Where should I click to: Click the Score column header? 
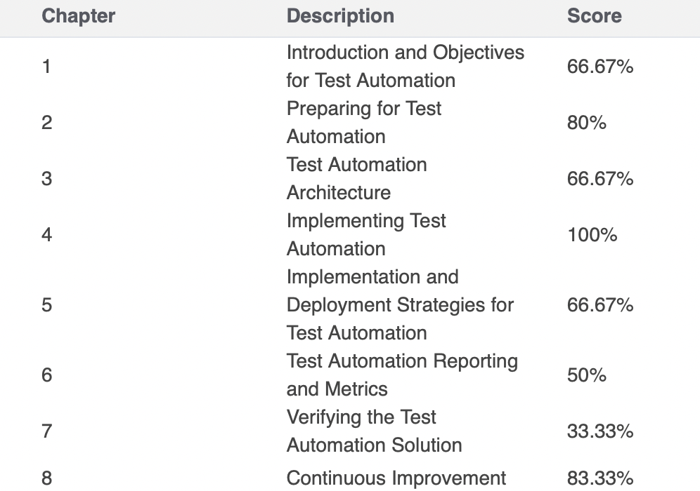pos(594,16)
